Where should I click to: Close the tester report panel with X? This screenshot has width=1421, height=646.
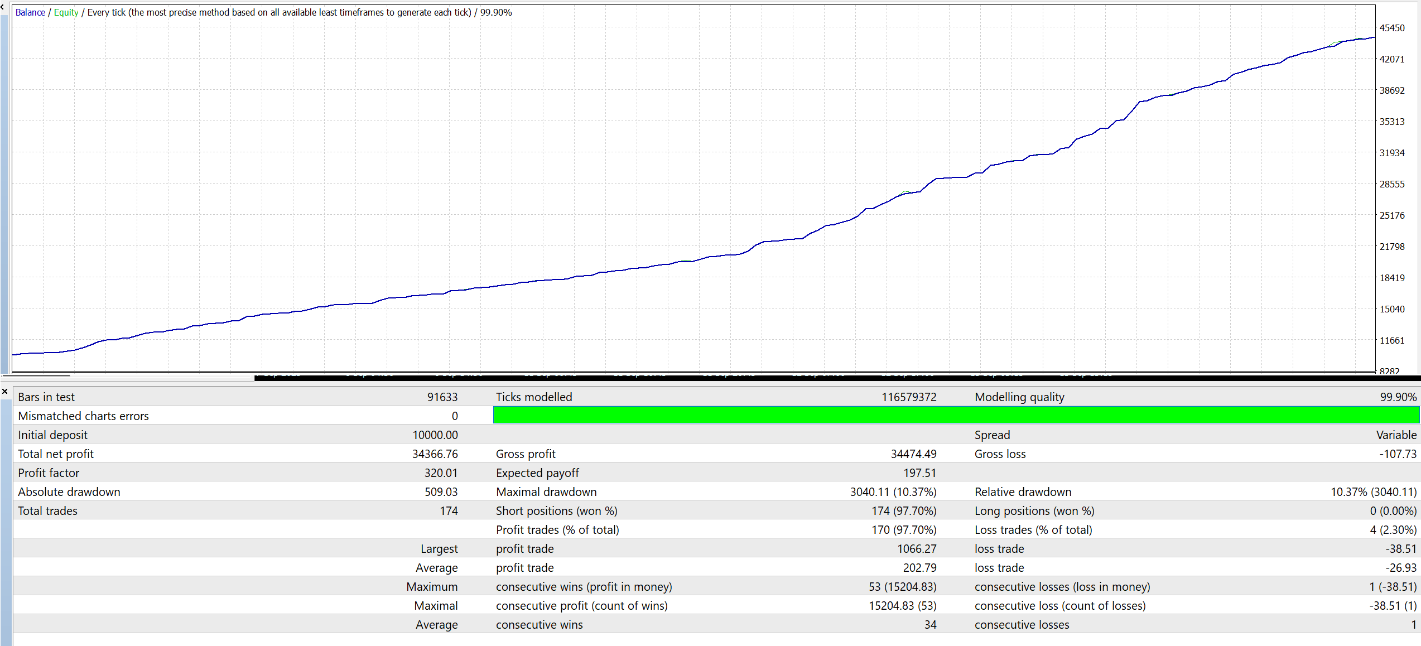coord(5,392)
